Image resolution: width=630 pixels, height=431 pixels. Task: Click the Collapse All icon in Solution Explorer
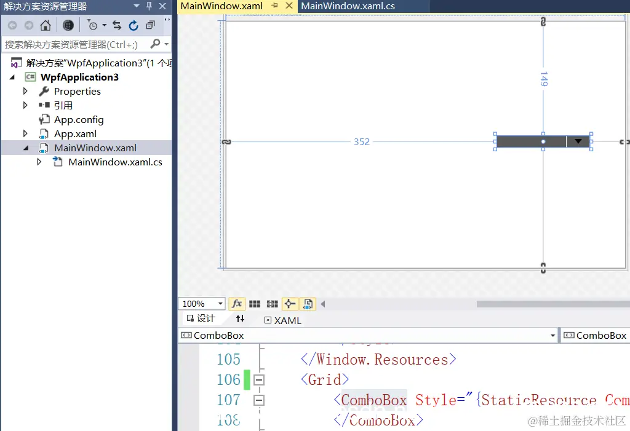click(x=150, y=25)
